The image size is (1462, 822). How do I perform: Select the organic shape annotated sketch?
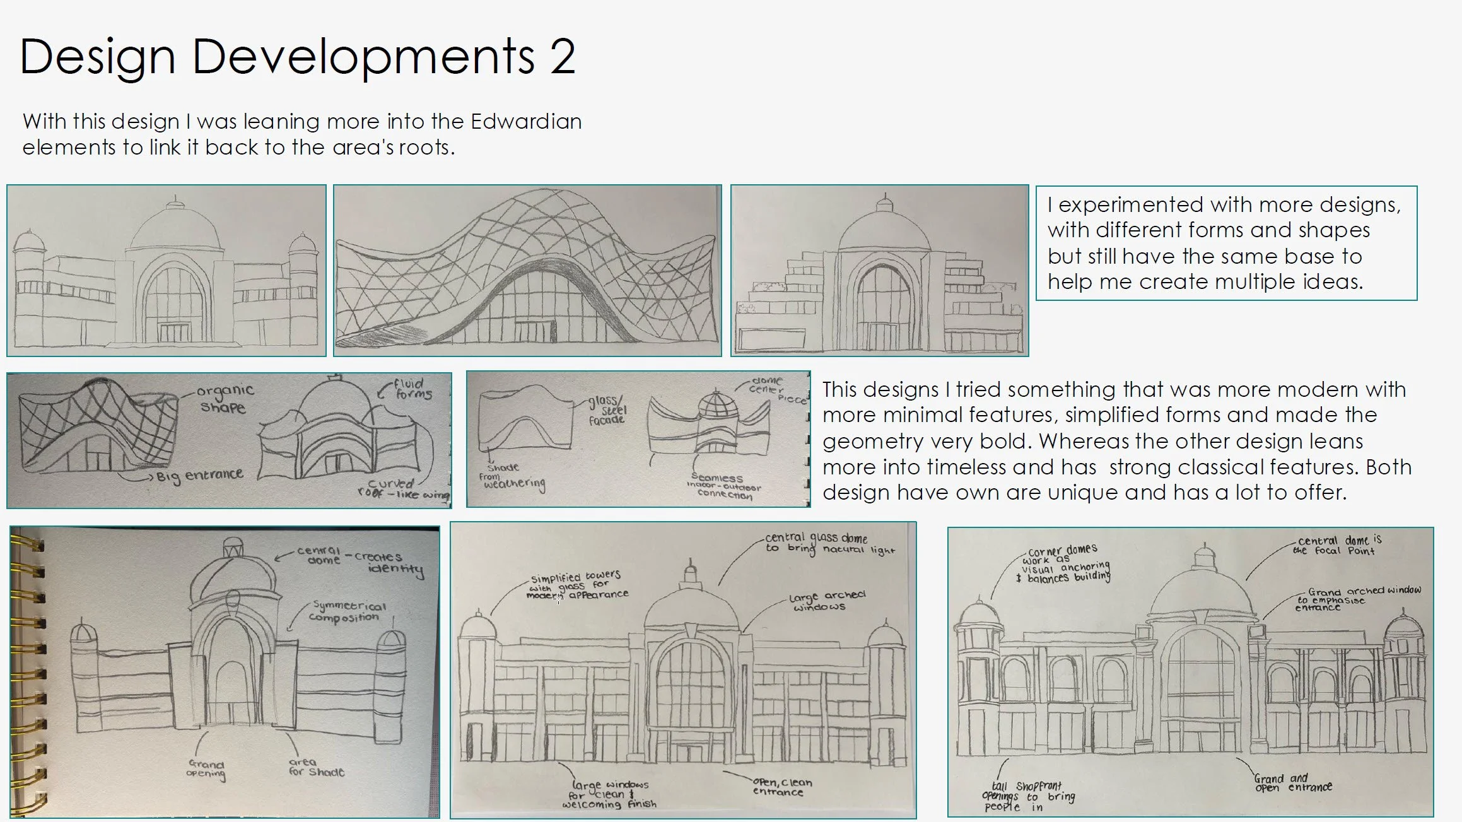coord(230,440)
